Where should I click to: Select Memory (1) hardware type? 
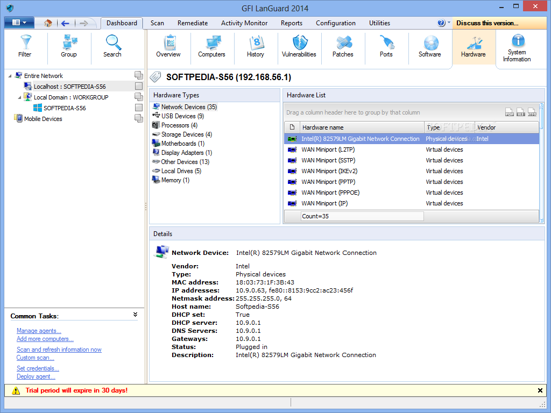coord(171,180)
